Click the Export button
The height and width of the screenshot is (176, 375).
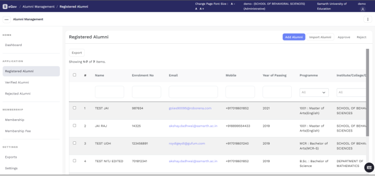[x=77, y=53]
